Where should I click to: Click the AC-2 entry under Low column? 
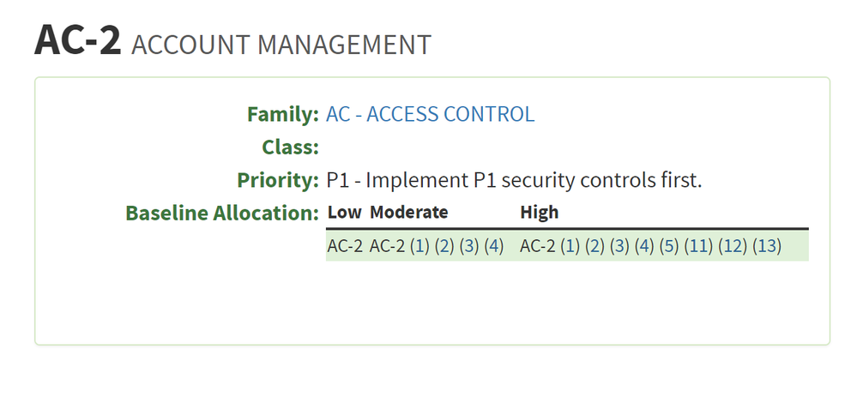pyautogui.click(x=345, y=247)
